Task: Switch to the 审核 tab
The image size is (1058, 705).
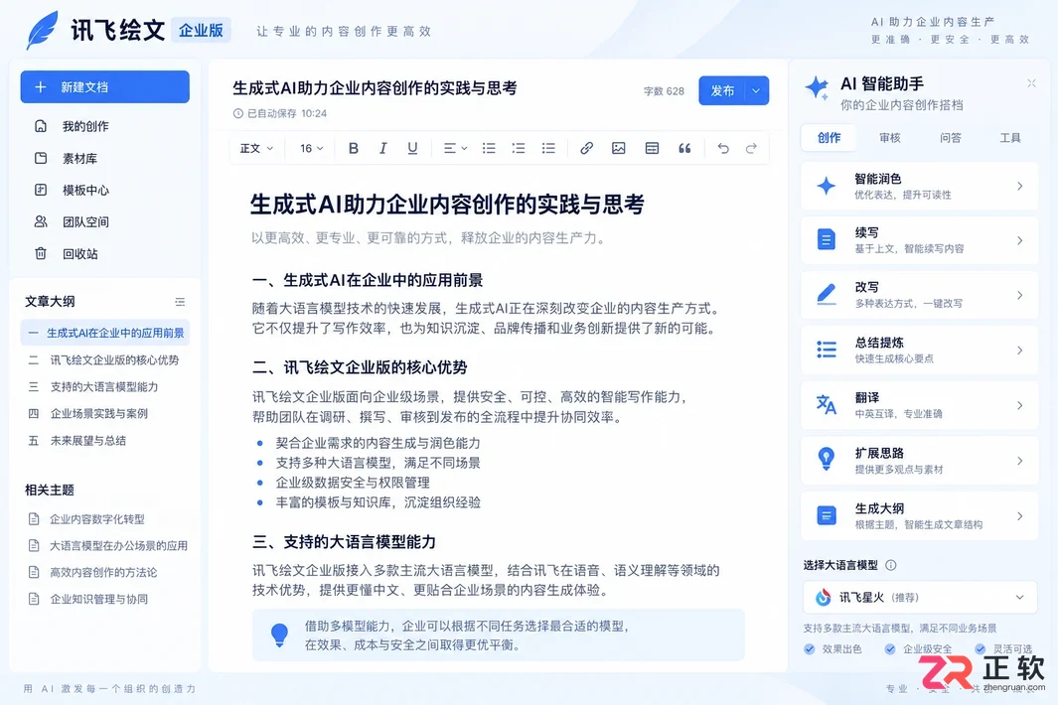Action: [889, 138]
